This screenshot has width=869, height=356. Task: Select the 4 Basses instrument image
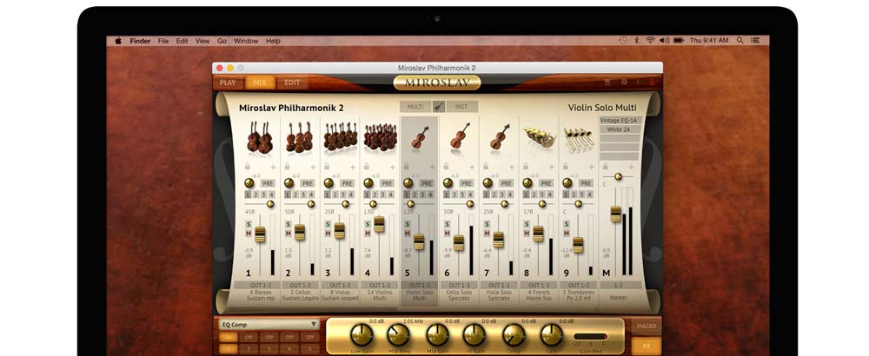click(x=260, y=137)
